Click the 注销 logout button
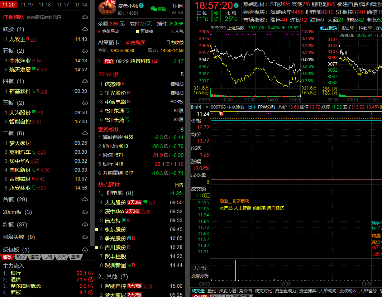This screenshot has width=382, height=297. 177,6
